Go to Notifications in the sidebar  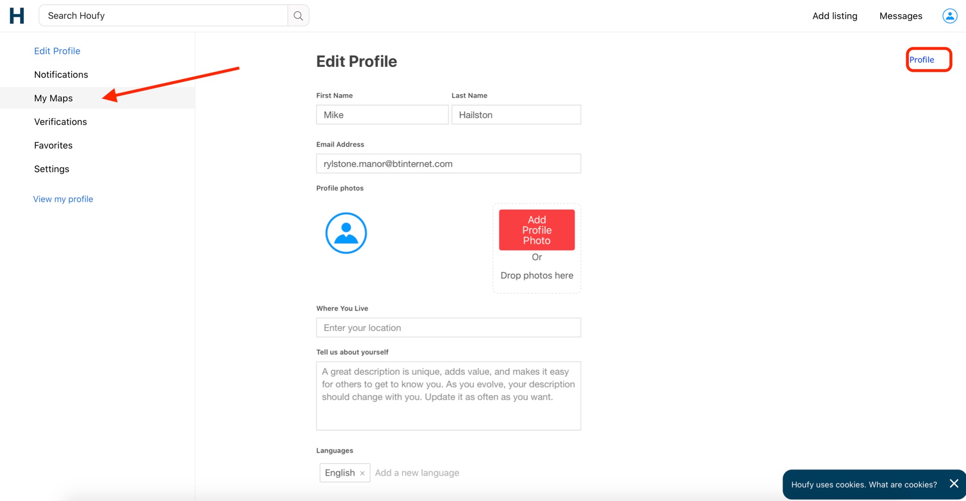click(61, 74)
